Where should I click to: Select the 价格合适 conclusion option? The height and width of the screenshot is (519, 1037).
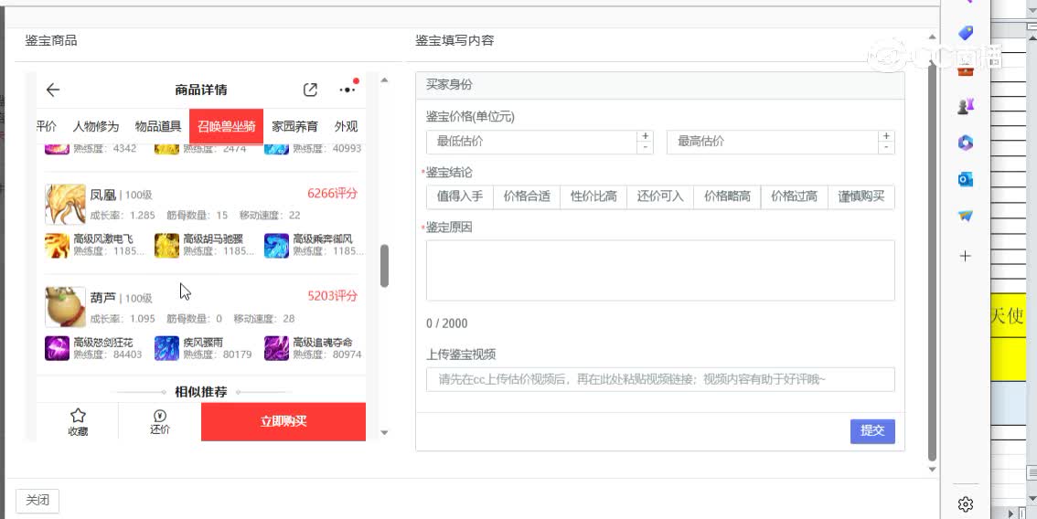(x=527, y=196)
